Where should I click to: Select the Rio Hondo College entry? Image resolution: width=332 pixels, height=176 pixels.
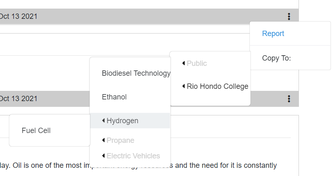tap(217, 86)
